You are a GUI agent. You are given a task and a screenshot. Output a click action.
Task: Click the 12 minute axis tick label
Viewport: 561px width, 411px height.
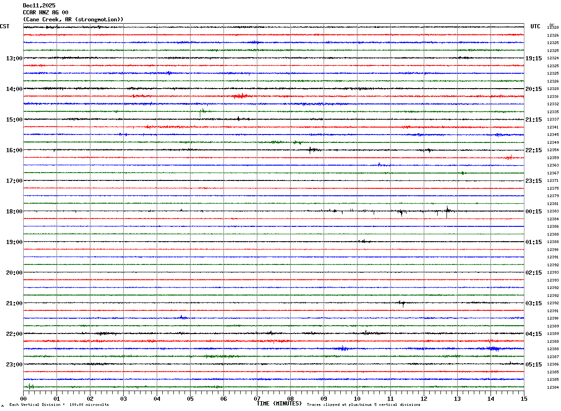click(424, 398)
